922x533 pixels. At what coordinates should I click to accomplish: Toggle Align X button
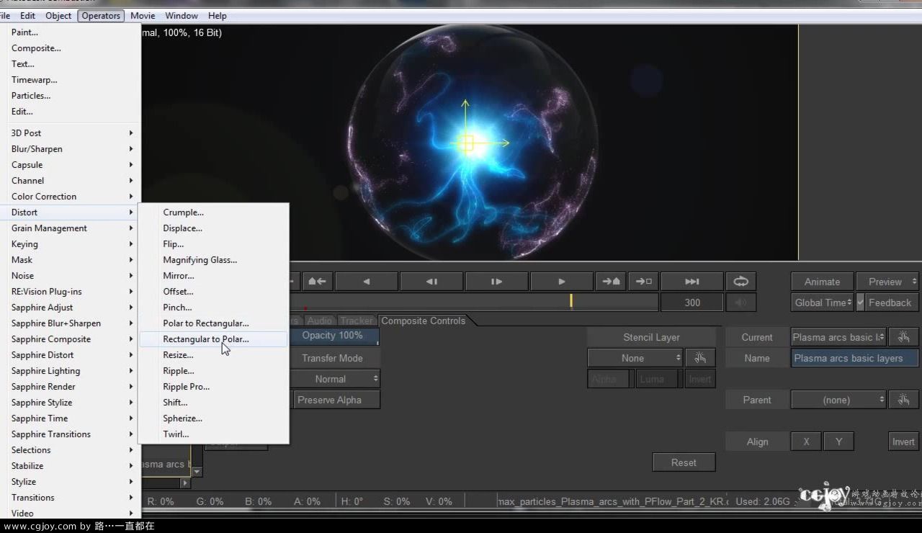point(806,442)
